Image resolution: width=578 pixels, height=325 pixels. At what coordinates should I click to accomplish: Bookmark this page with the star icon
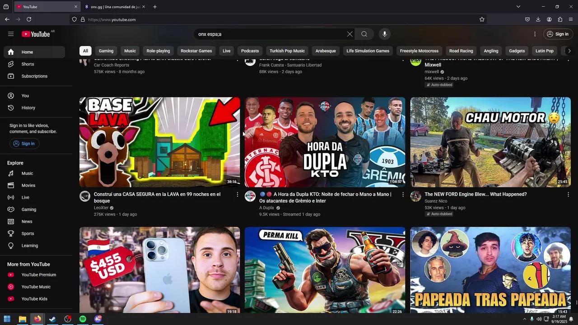pos(482,19)
